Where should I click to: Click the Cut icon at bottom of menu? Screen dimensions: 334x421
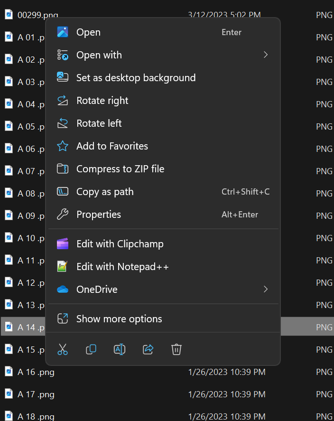pyautogui.click(x=62, y=349)
